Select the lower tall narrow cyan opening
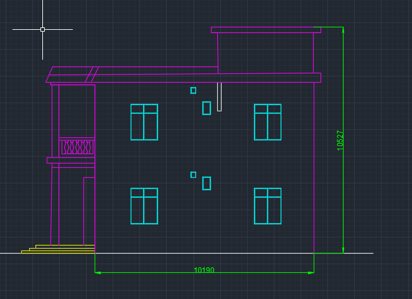Screen dimensions: 412x299 (x=207, y=183)
